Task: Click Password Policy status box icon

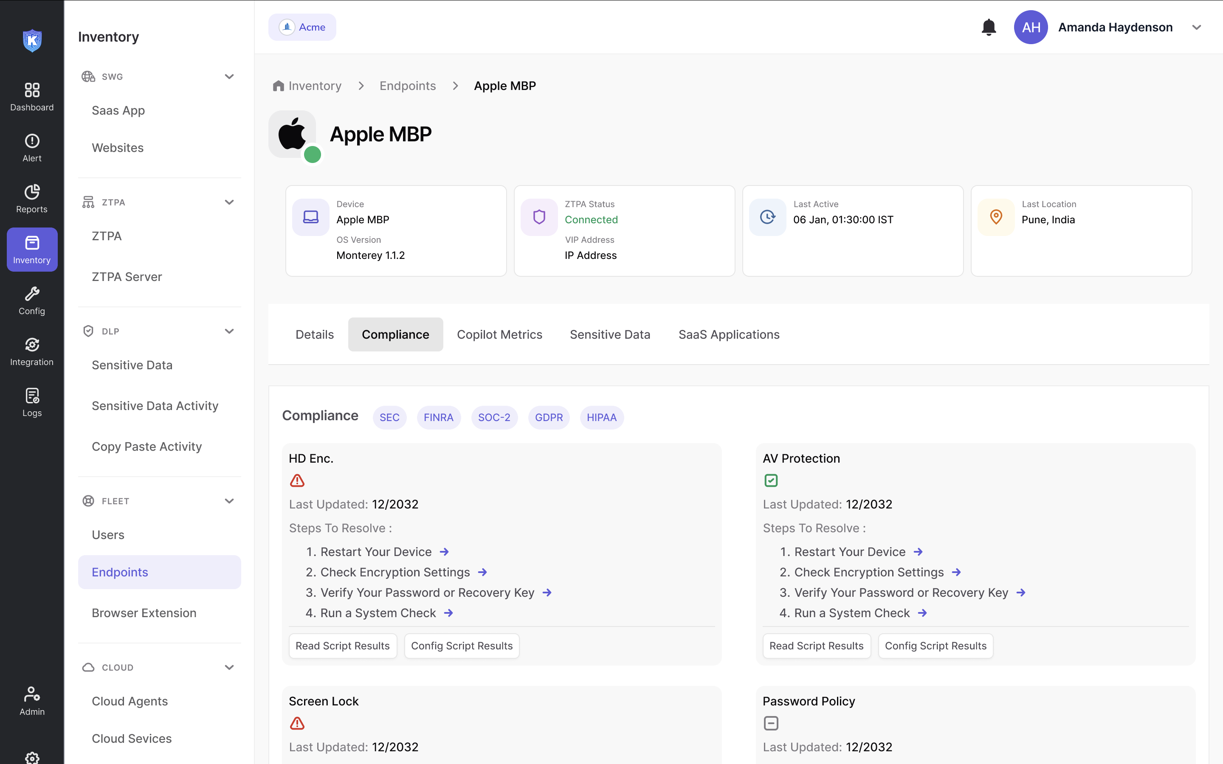Action: coord(771,723)
